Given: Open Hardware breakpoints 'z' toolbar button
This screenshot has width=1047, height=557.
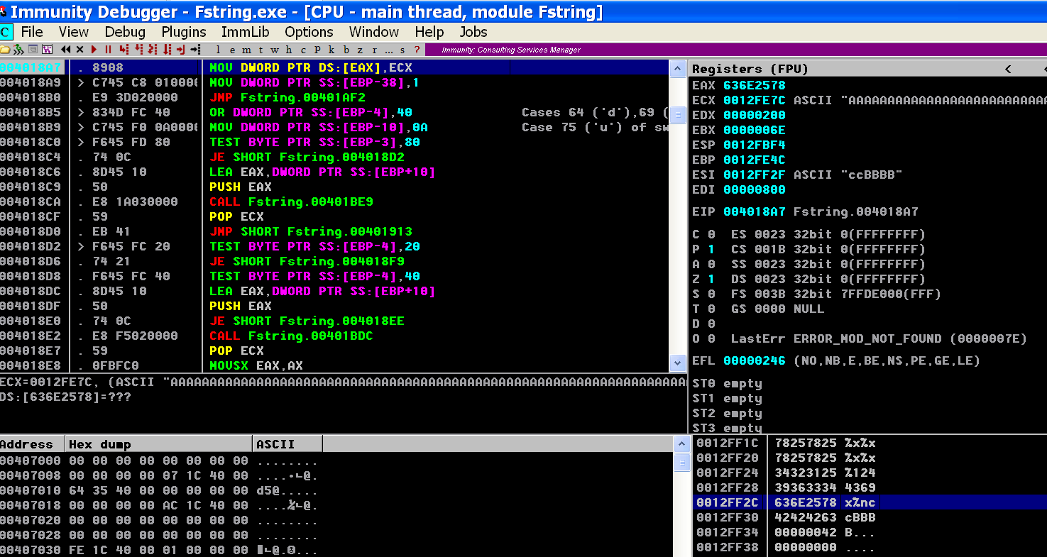Looking at the screenshot, I should (360, 50).
